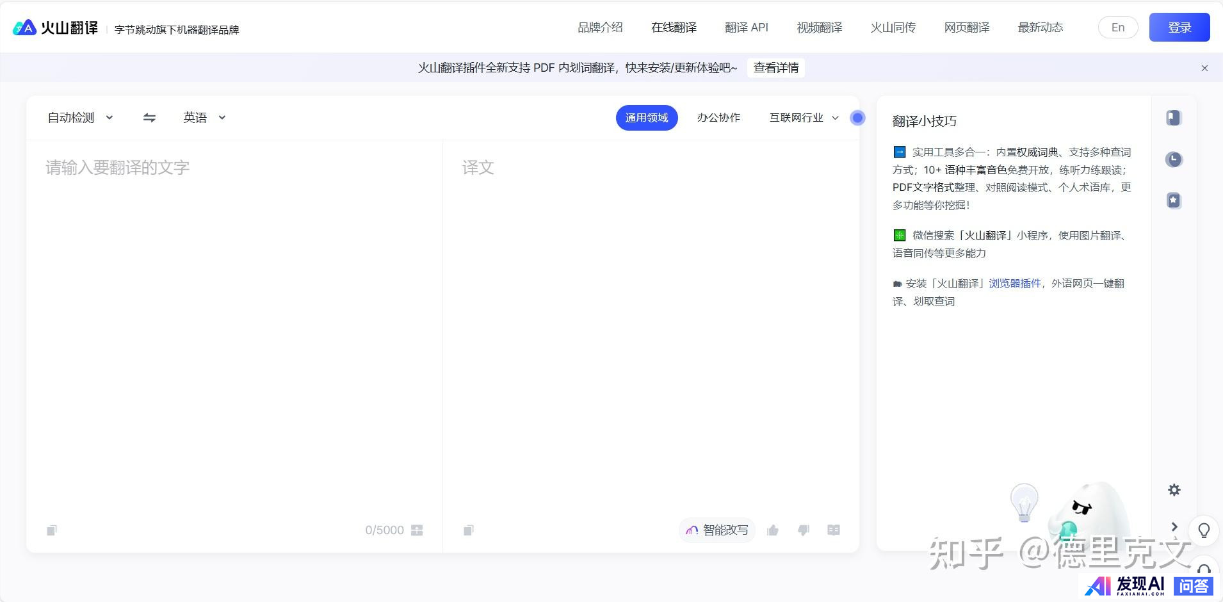Click the 智能改写 rewrite button

coord(717,530)
